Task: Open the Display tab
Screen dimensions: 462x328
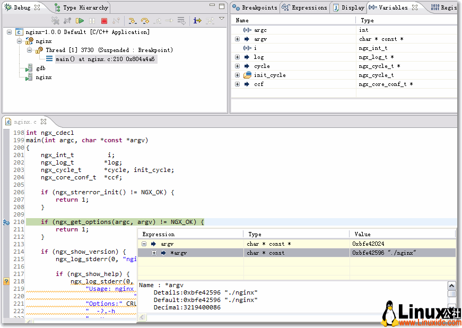Action: [349, 7]
